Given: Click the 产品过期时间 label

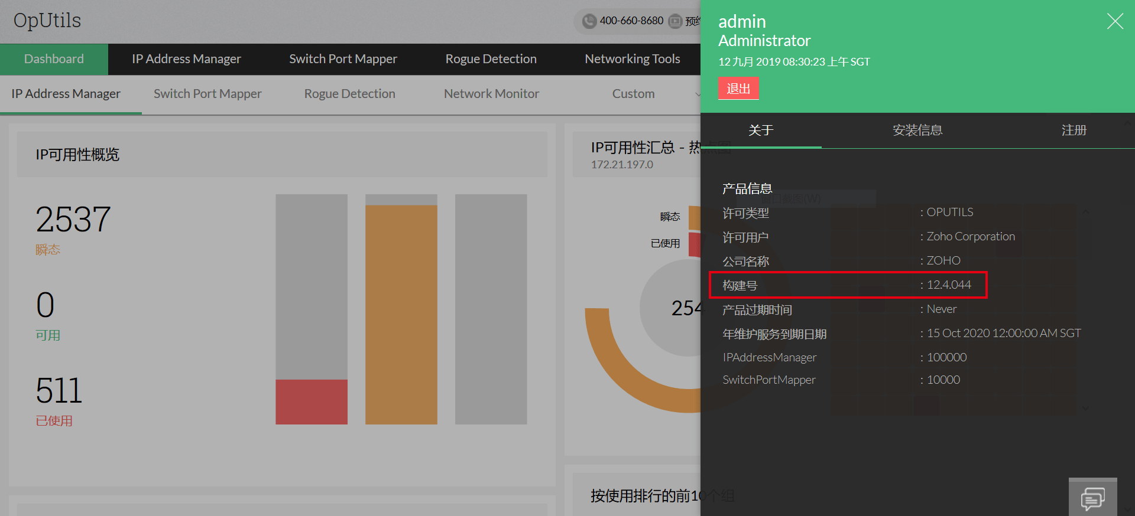Looking at the screenshot, I should click(x=757, y=310).
